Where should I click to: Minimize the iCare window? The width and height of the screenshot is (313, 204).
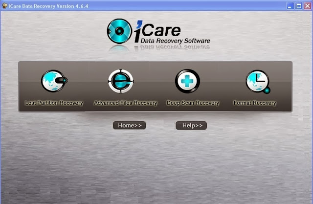tap(290, 6)
